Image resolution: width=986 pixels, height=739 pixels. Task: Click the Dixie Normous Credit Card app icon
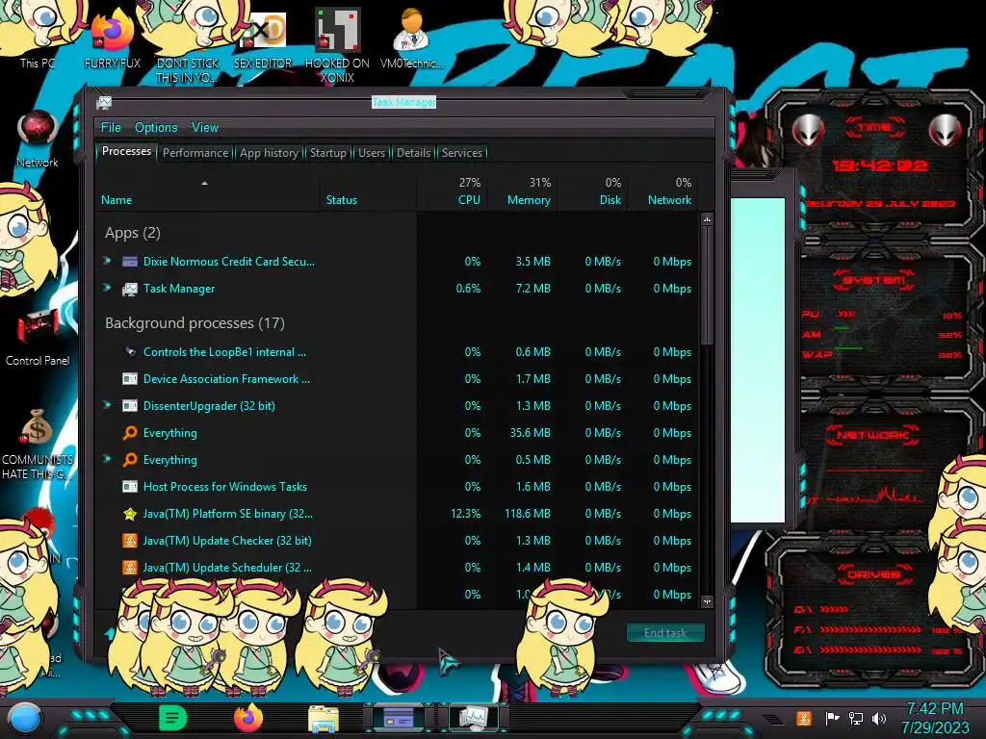pos(130,262)
